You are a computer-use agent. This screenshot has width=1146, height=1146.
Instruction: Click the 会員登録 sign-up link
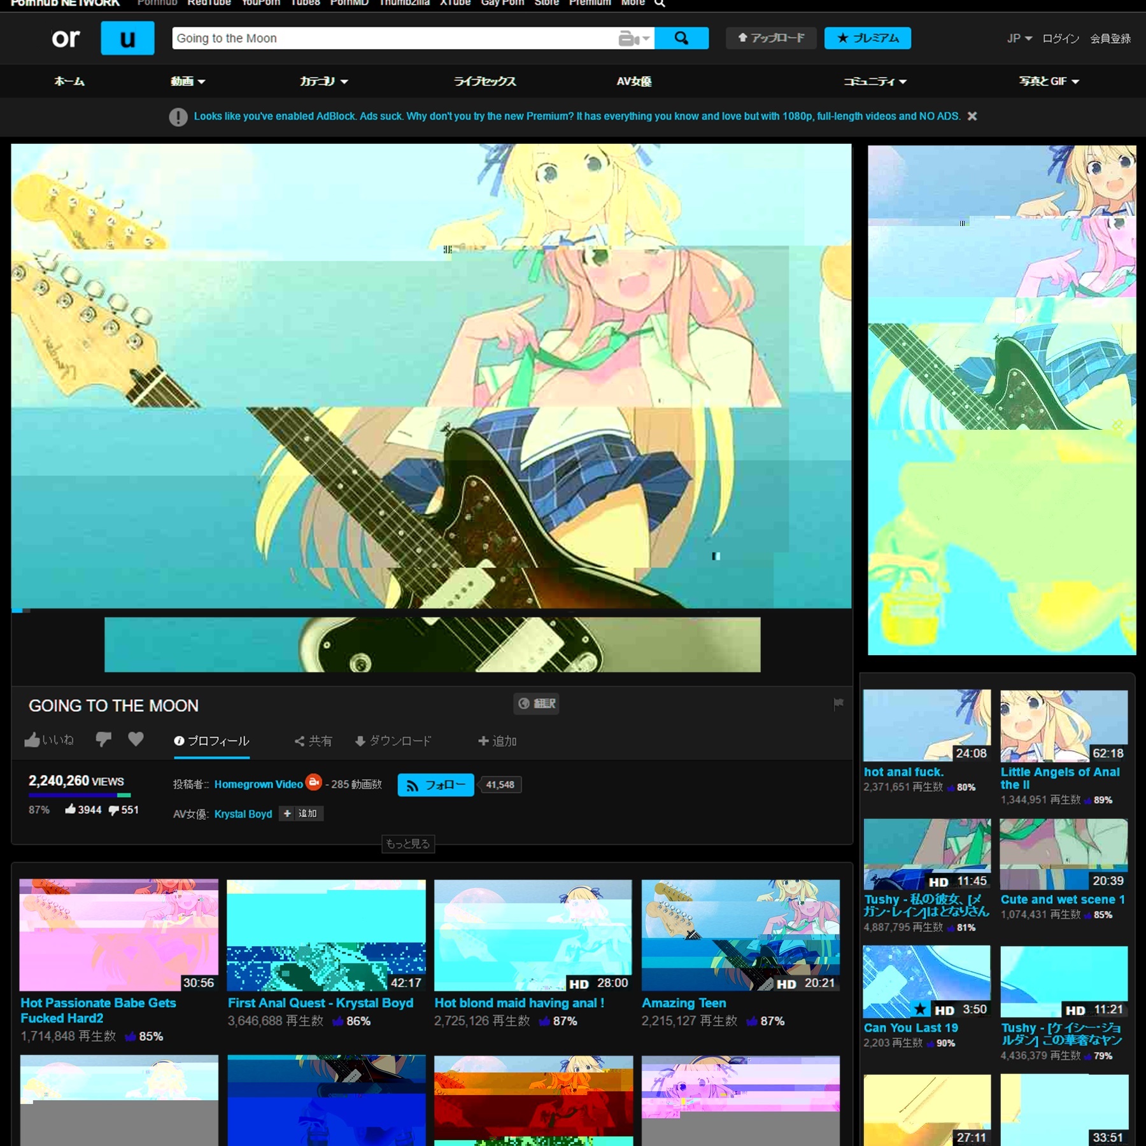click(x=1110, y=39)
